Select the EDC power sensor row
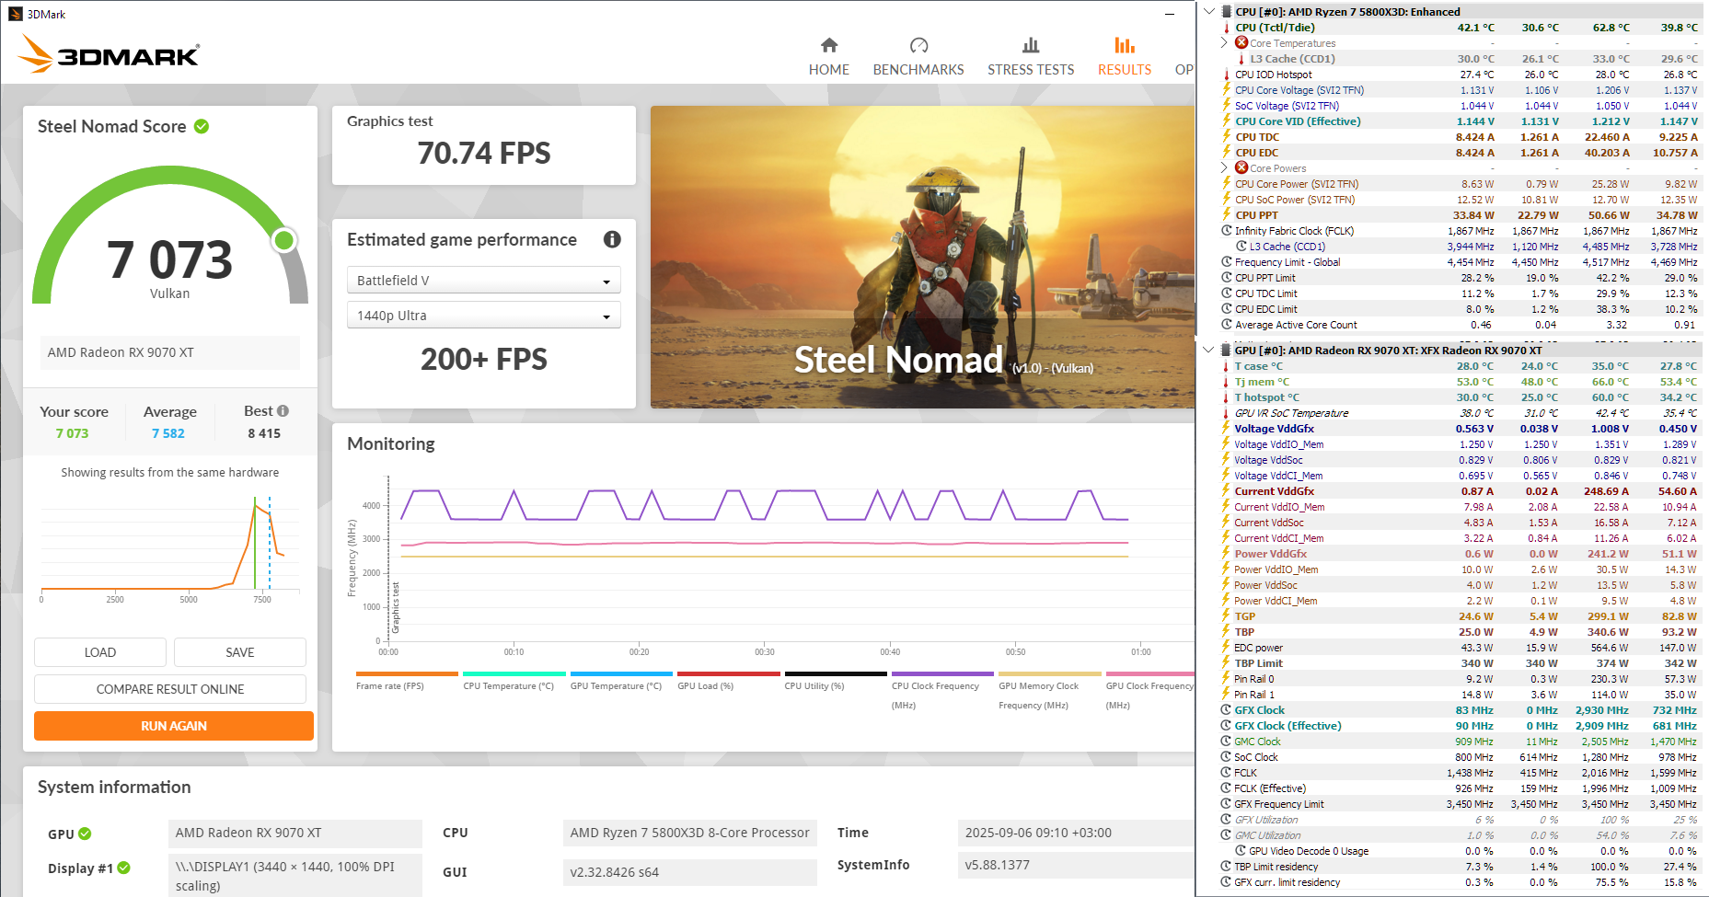 pyautogui.click(x=1459, y=648)
